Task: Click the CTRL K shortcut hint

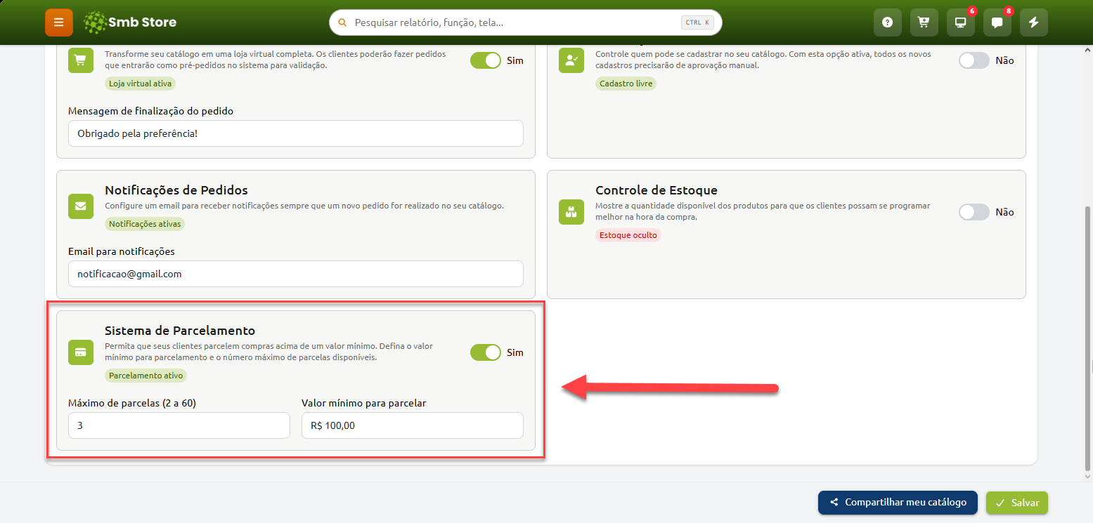Action: pos(698,22)
